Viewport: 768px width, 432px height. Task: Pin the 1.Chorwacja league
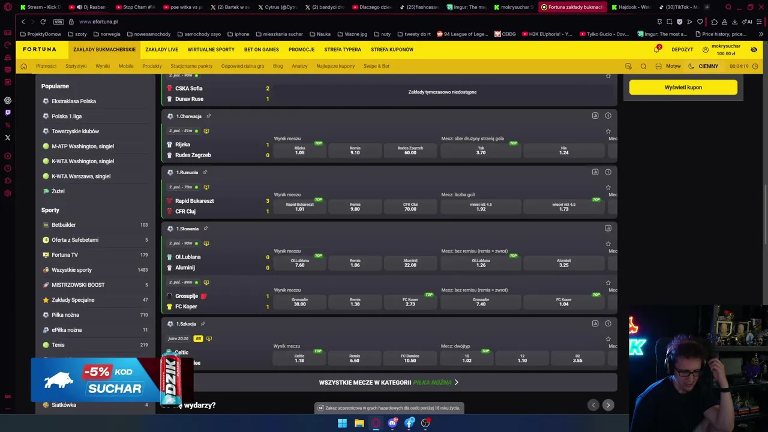(x=208, y=116)
